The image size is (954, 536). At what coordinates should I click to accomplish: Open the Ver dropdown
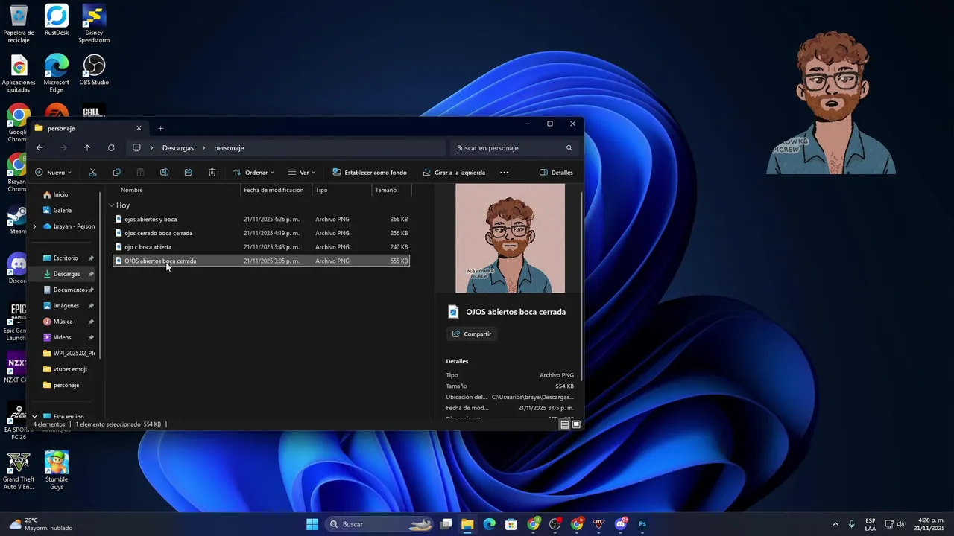(x=301, y=172)
